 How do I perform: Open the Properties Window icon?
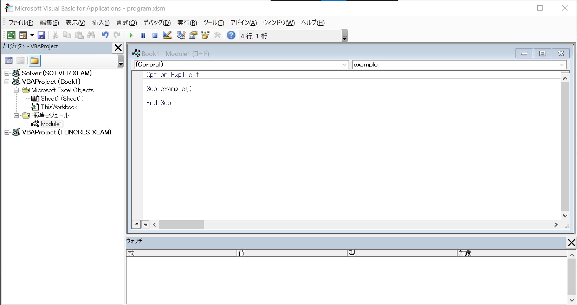coord(193,35)
